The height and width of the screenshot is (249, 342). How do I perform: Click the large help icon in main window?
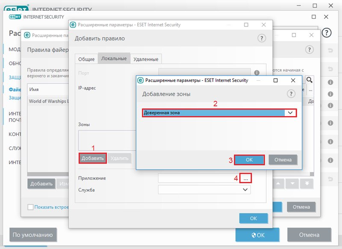326,33
